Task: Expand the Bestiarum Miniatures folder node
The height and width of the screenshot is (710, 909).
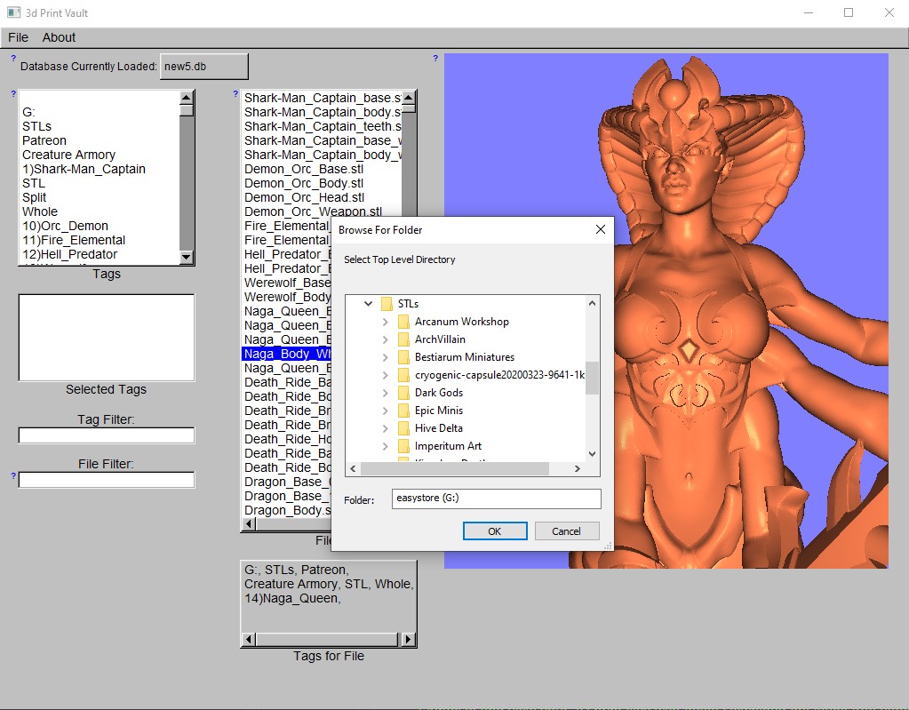Action: click(385, 357)
